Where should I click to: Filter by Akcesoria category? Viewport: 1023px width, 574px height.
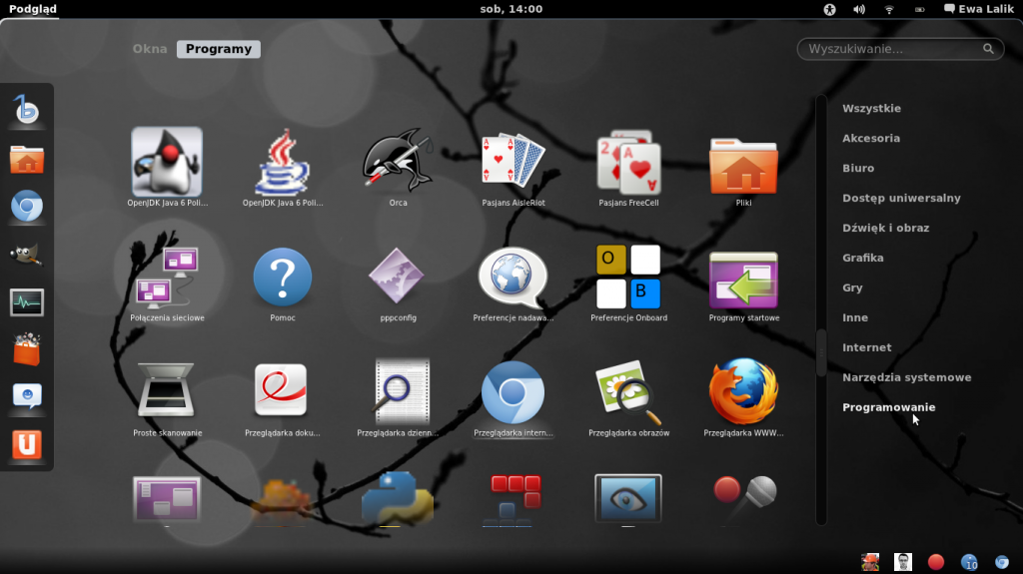click(x=871, y=139)
